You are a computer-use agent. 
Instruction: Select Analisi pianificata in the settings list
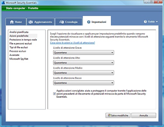(x=19, y=32)
